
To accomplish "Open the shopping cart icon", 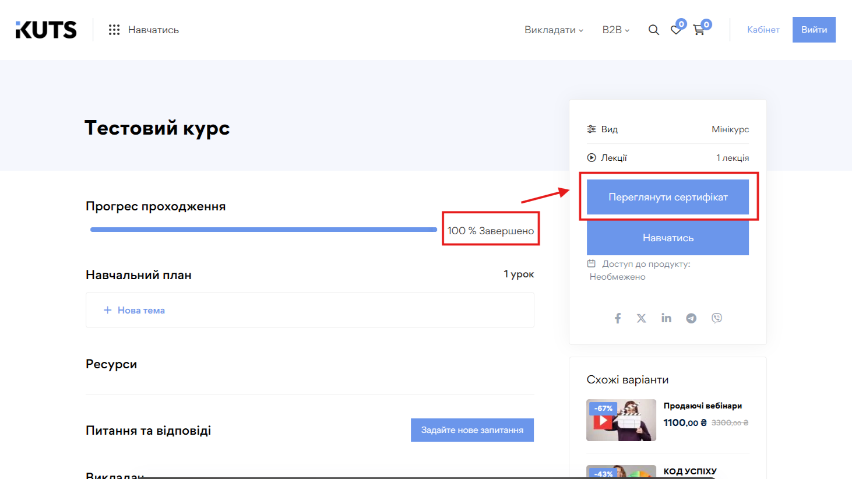I will (699, 30).
